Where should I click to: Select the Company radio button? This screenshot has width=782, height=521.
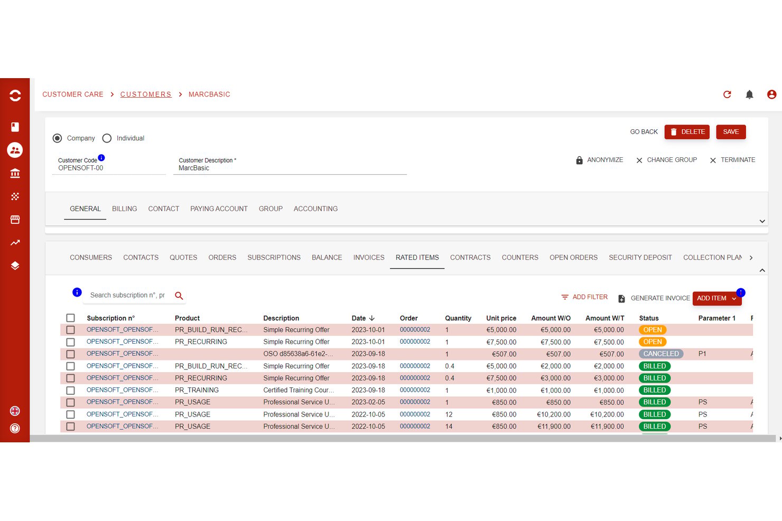pos(57,138)
